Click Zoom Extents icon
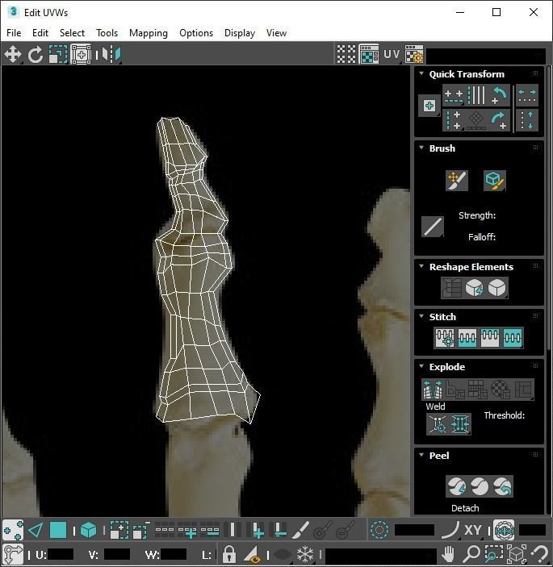 tap(517, 554)
